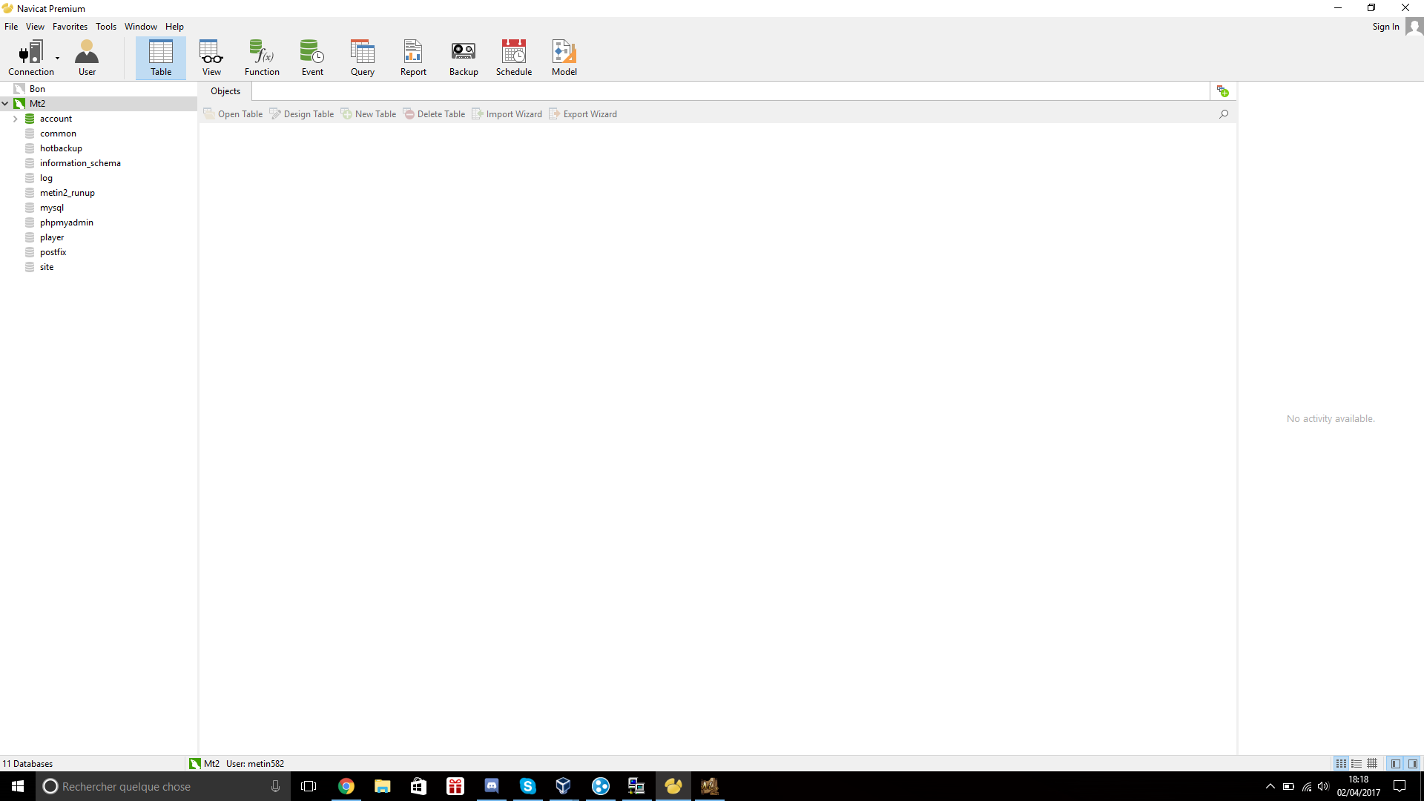The width and height of the screenshot is (1424, 801).
Task: Open the Model toolbar icon
Action: click(x=564, y=58)
